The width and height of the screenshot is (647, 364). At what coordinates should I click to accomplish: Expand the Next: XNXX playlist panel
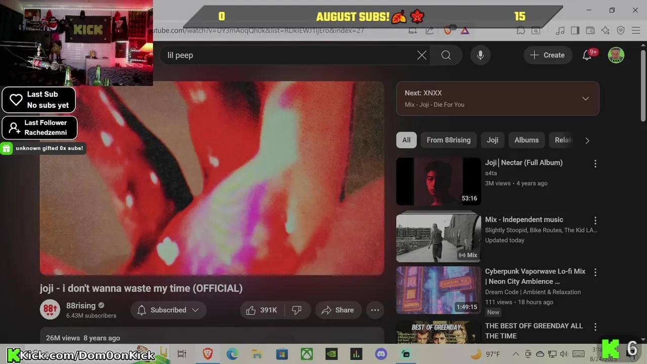[x=585, y=99]
